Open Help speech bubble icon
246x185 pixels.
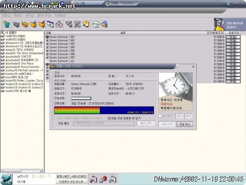pyautogui.click(x=96, y=24)
